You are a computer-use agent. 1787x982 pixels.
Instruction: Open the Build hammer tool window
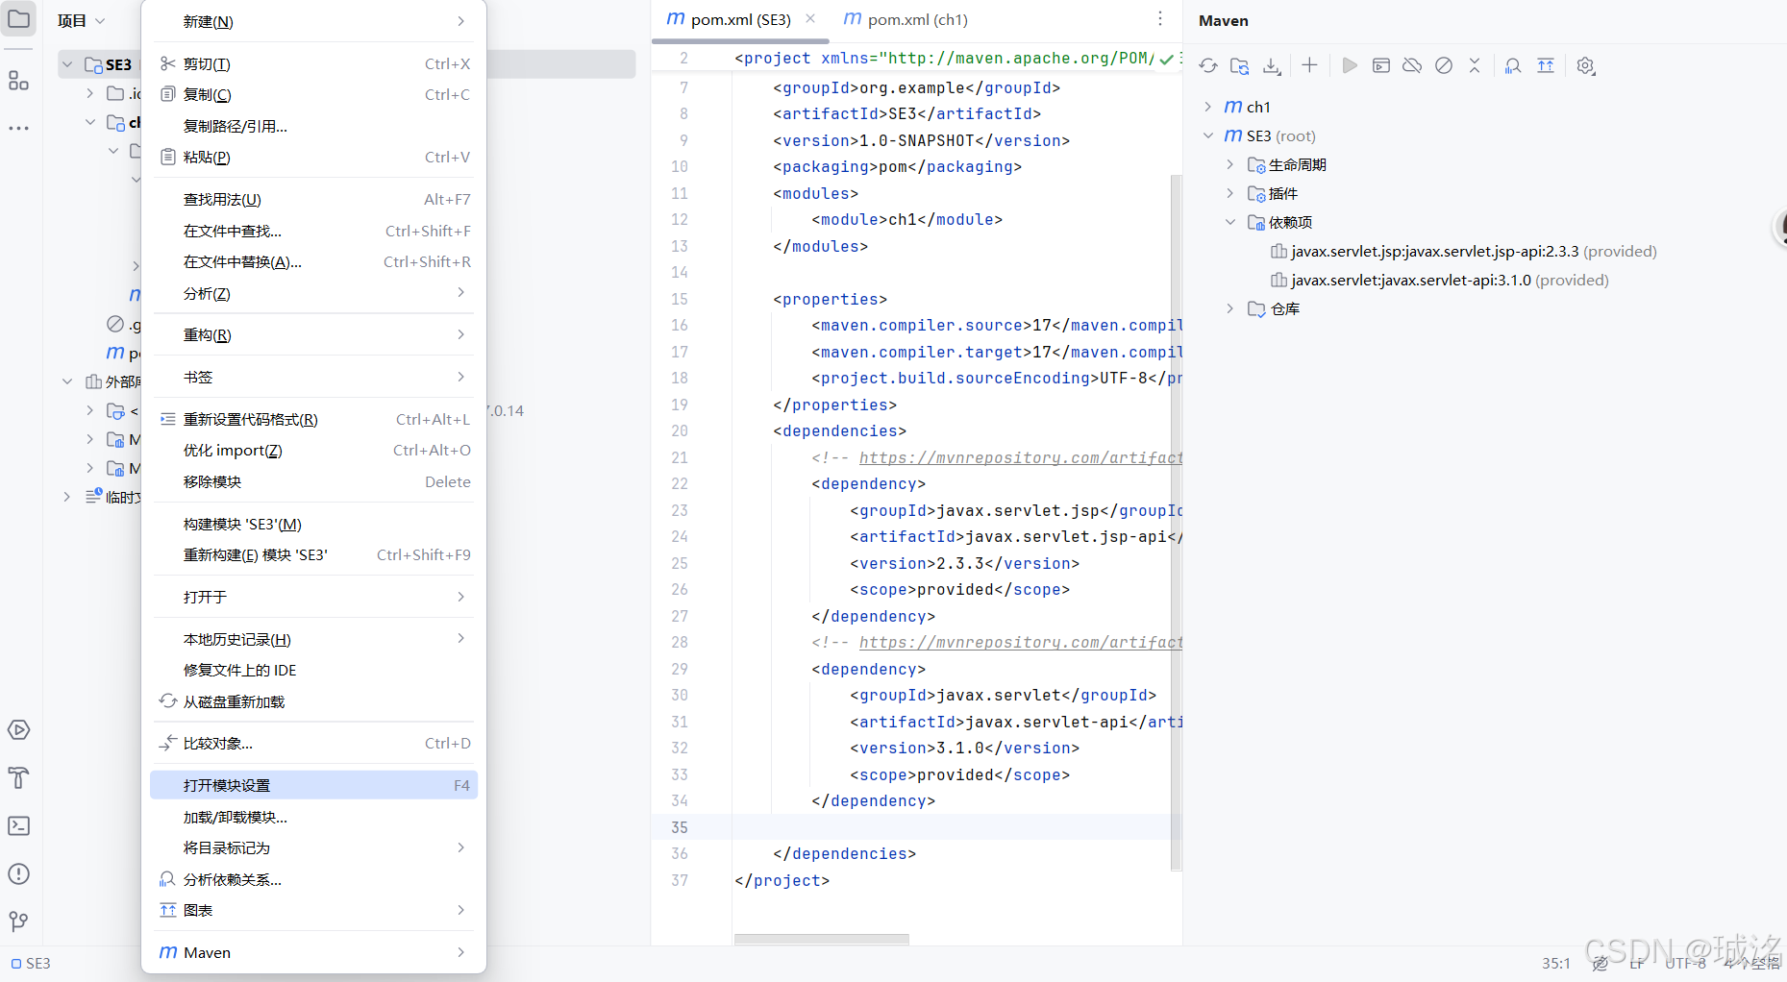18,778
